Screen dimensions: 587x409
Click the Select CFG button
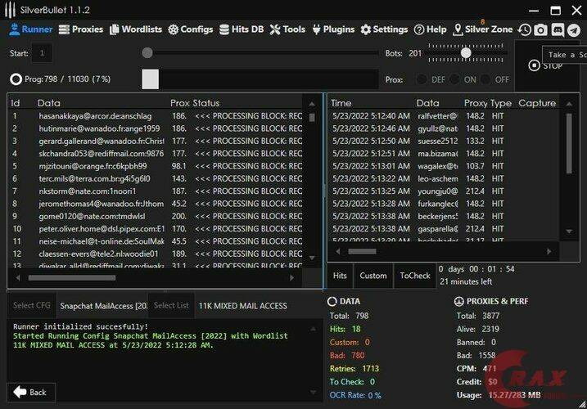[x=31, y=305]
